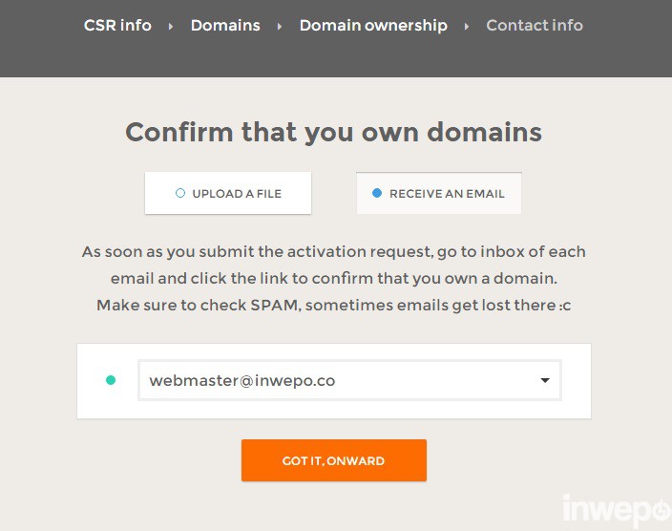The width and height of the screenshot is (672, 531).
Task: Select the Receive an Email radio circle
Action: tap(377, 193)
